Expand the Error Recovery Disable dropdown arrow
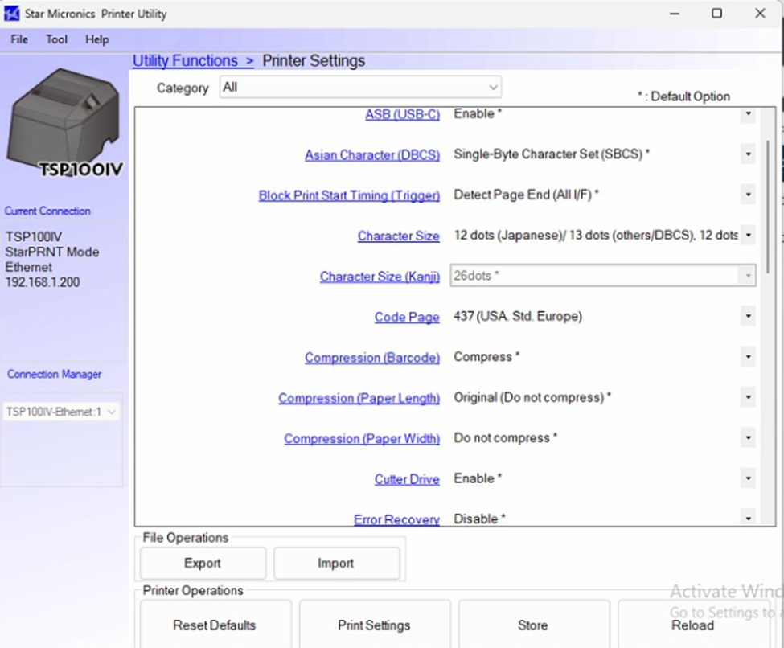The image size is (784, 648). point(748,519)
